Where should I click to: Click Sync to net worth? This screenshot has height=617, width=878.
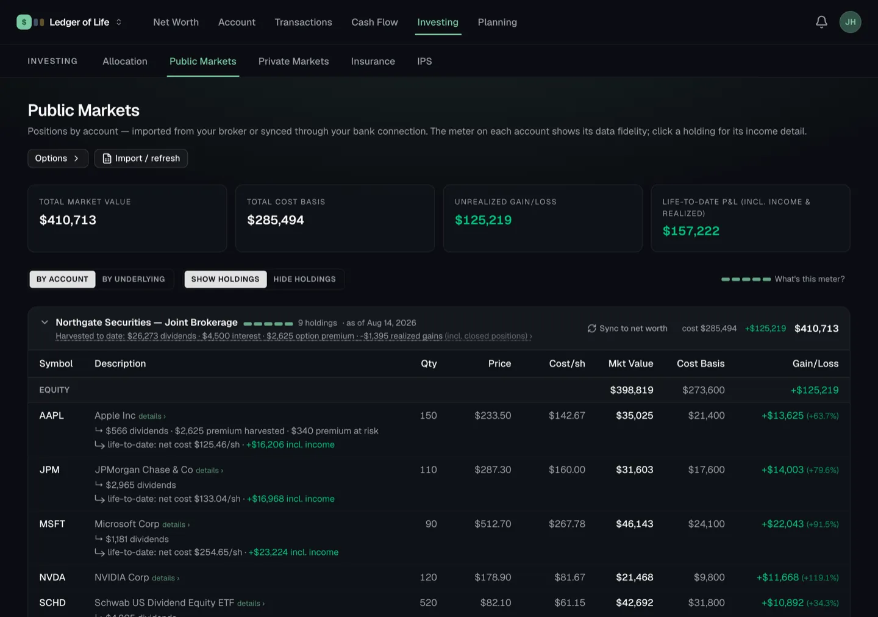tap(627, 328)
